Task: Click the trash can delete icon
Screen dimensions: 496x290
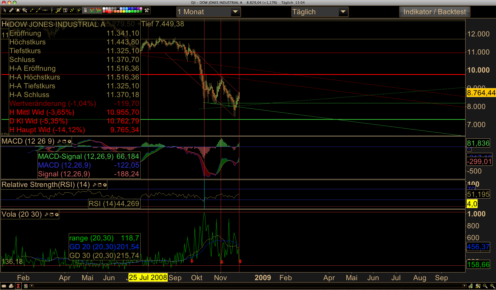Action: pyautogui.click(x=85, y=10)
